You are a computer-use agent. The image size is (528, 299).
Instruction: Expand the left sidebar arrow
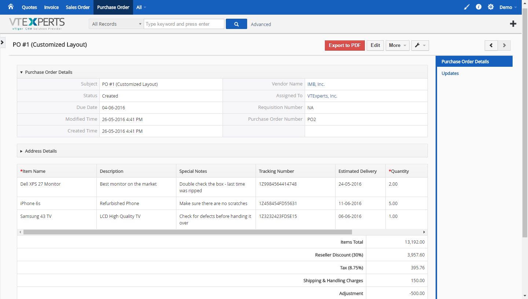tap(2, 43)
